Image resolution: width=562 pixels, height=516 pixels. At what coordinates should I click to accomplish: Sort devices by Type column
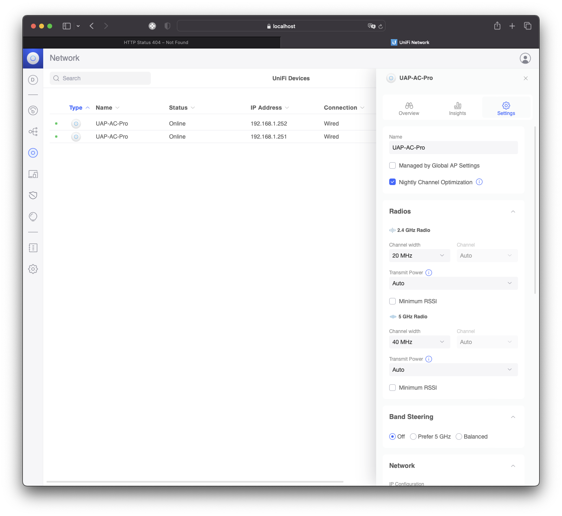tap(79, 108)
